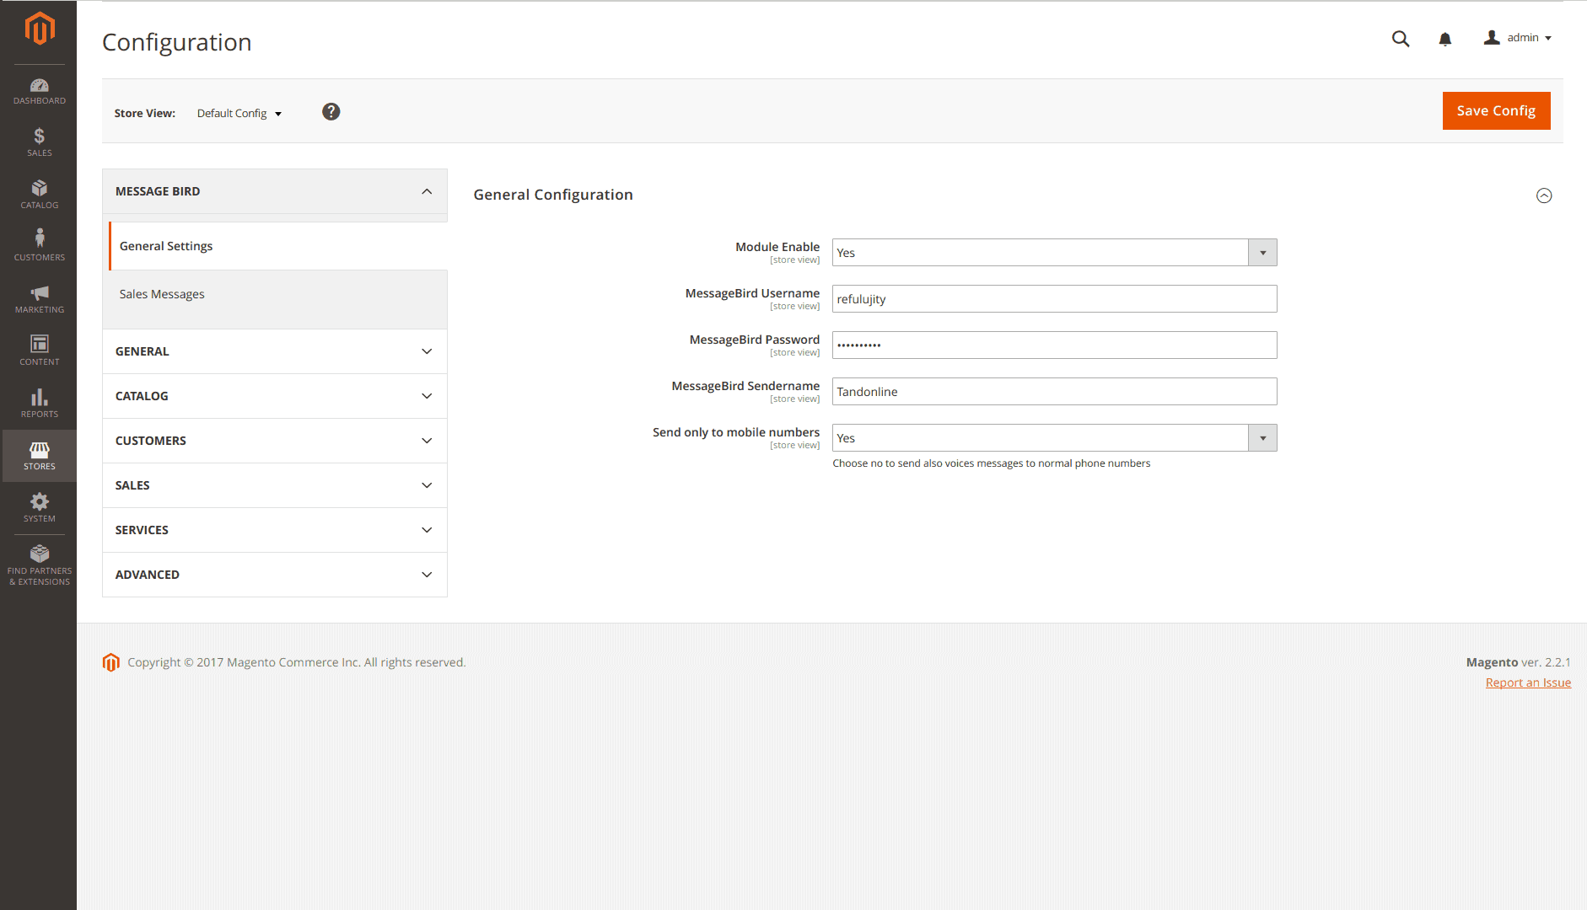Viewport: 1587px width, 910px height.
Task: Click the 'MessageBird Username' label
Action: (752, 293)
